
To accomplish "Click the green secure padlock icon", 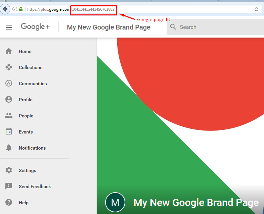I will (x=21, y=9).
